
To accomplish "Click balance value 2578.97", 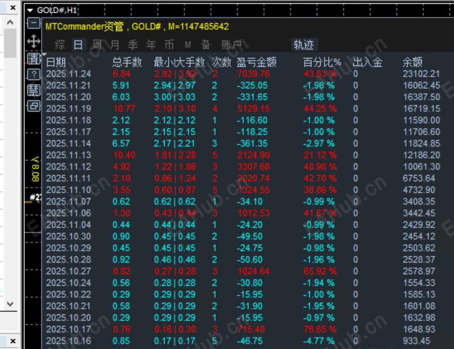I will (419, 271).
